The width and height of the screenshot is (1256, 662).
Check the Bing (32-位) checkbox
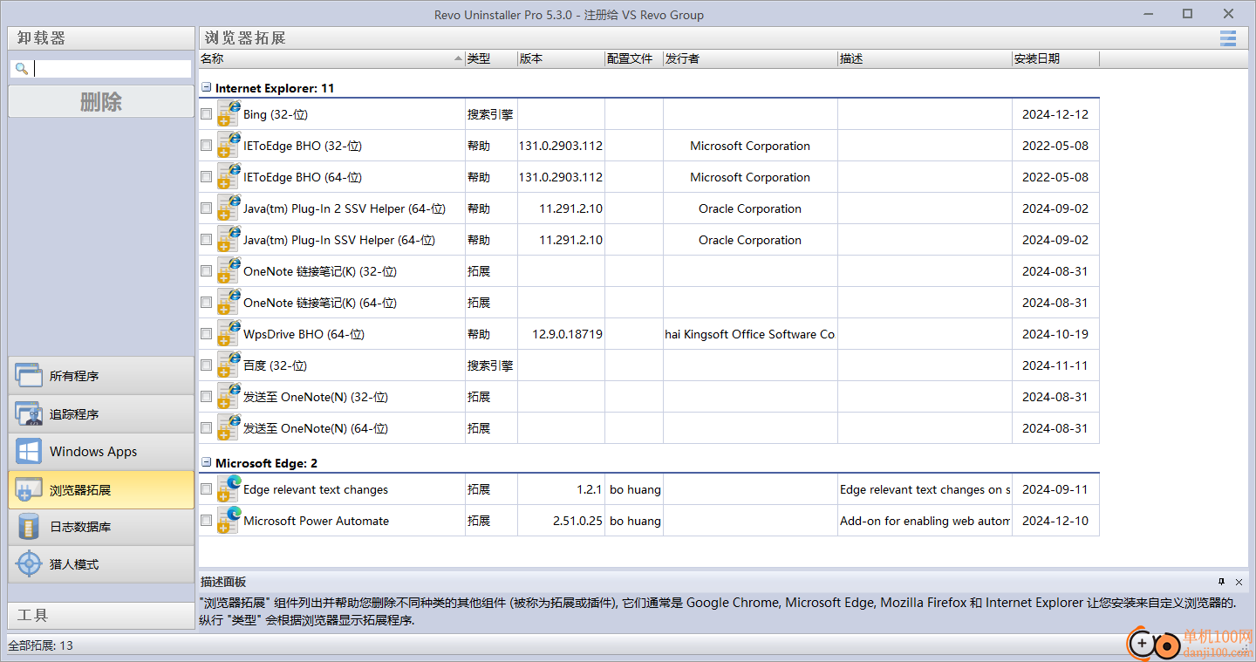tap(206, 113)
